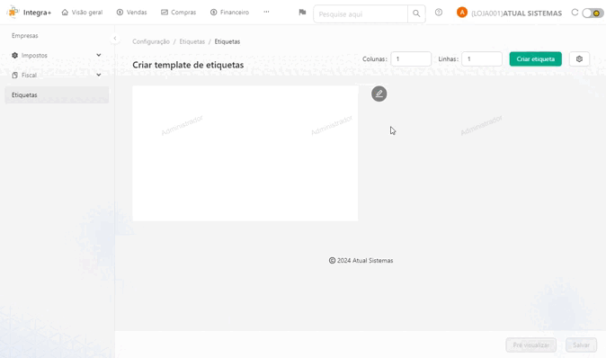
Task: Click the flag icon in top bar
Action: (x=302, y=13)
